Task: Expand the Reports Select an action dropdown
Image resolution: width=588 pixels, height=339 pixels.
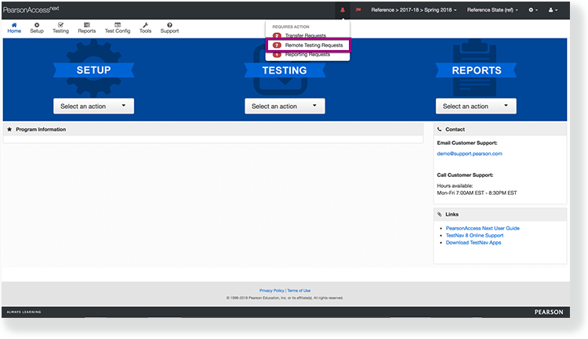Action: (x=476, y=106)
